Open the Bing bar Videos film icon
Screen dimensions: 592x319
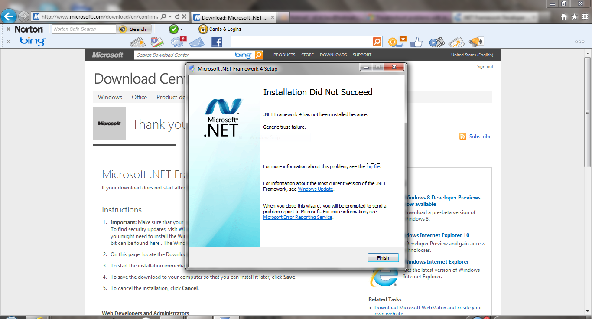pyautogui.click(x=437, y=42)
